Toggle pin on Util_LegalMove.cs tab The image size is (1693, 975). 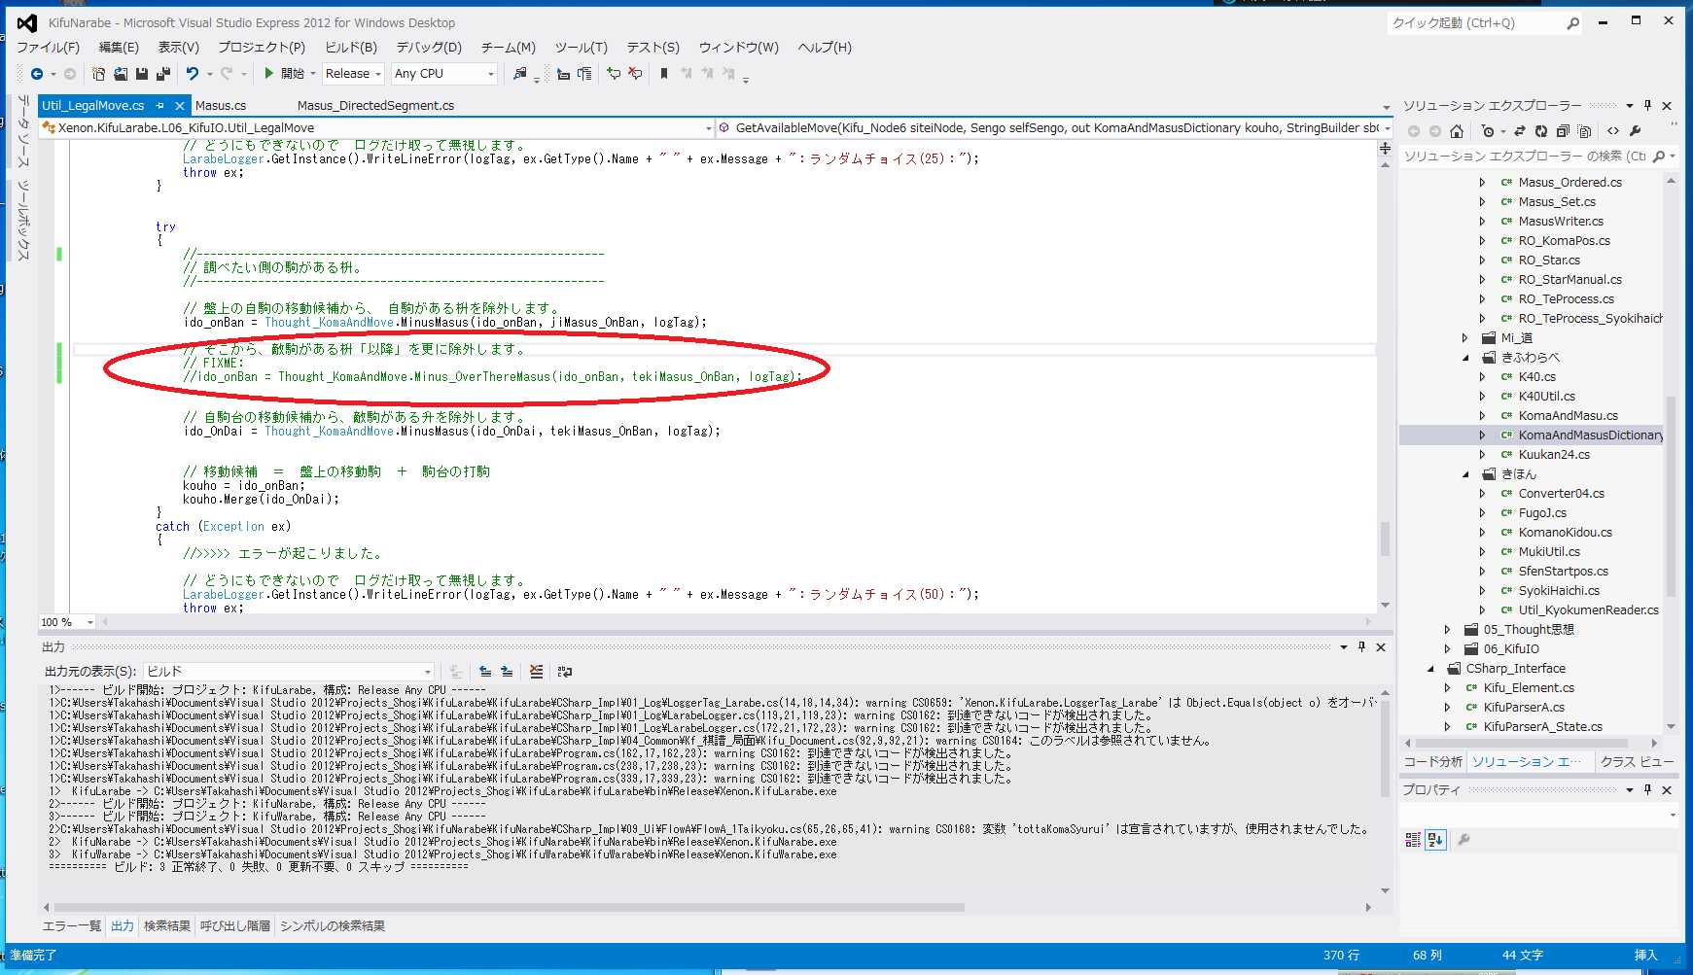(160, 106)
